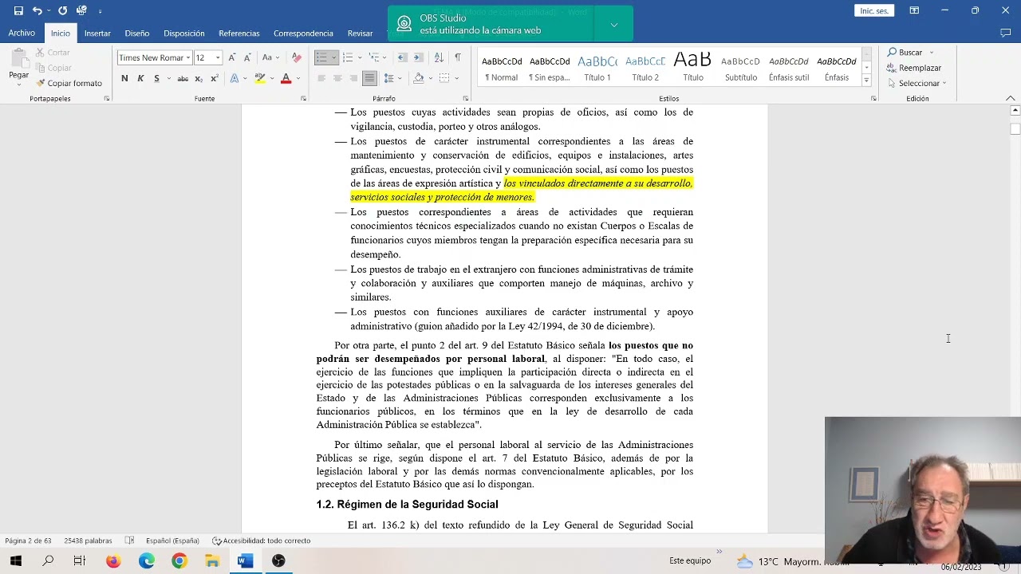Click Copiar formato painter

tap(69, 83)
